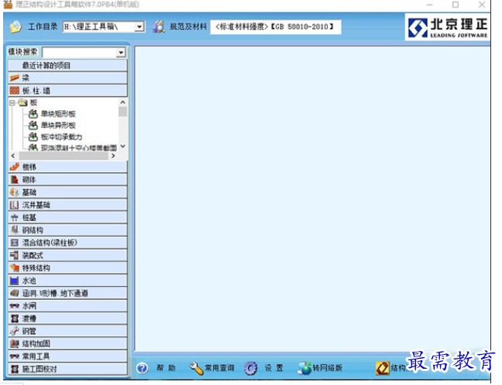Expand the 施工图校对 module section
Viewport: 502px width, 385px height.
coord(67,369)
